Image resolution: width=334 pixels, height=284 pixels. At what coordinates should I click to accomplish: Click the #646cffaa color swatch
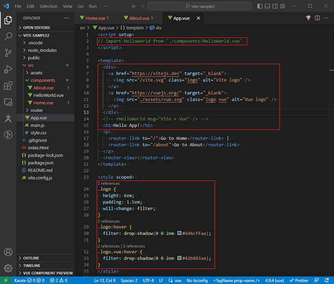(x=179, y=233)
